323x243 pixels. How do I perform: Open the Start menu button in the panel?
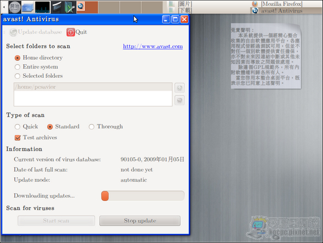click(x=15, y=7)
